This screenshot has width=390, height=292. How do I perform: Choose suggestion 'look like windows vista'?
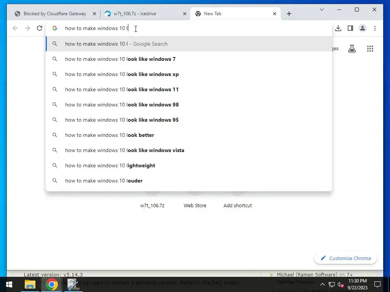[189, 150]
